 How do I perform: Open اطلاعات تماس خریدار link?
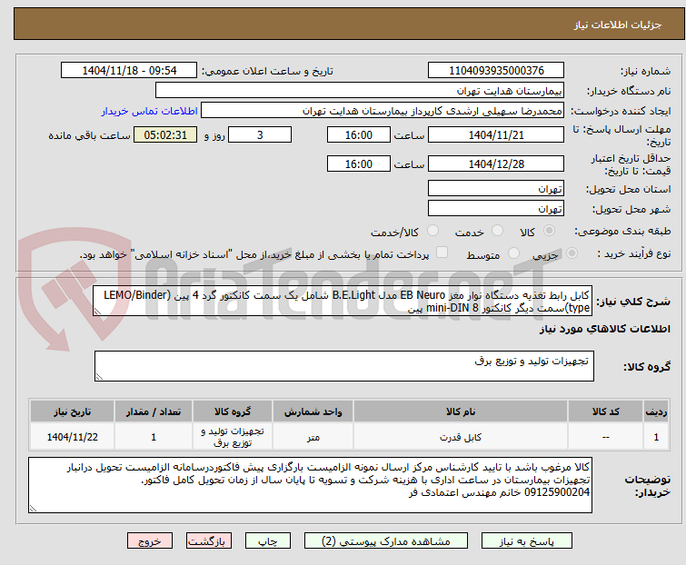point(150,111)
